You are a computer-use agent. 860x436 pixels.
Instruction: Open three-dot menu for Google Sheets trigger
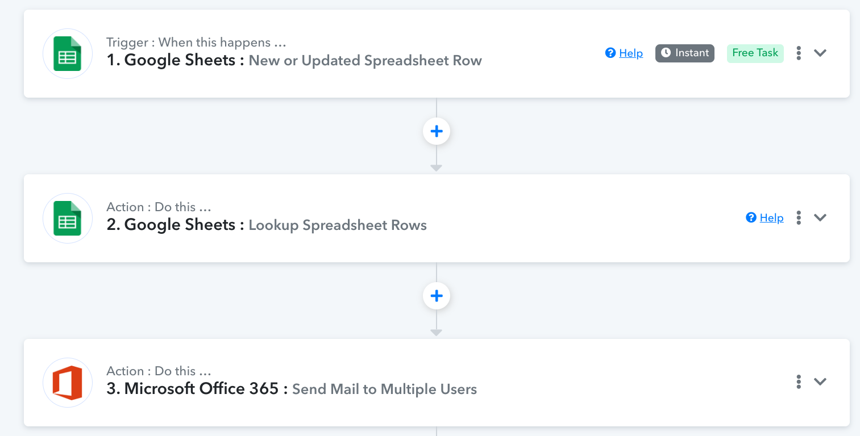[799, 53]
